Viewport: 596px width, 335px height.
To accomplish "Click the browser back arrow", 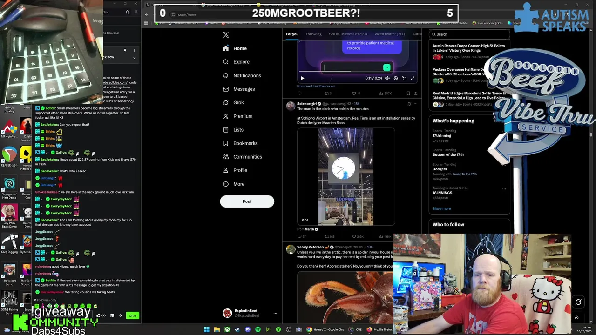I will (x=146, y=14).
